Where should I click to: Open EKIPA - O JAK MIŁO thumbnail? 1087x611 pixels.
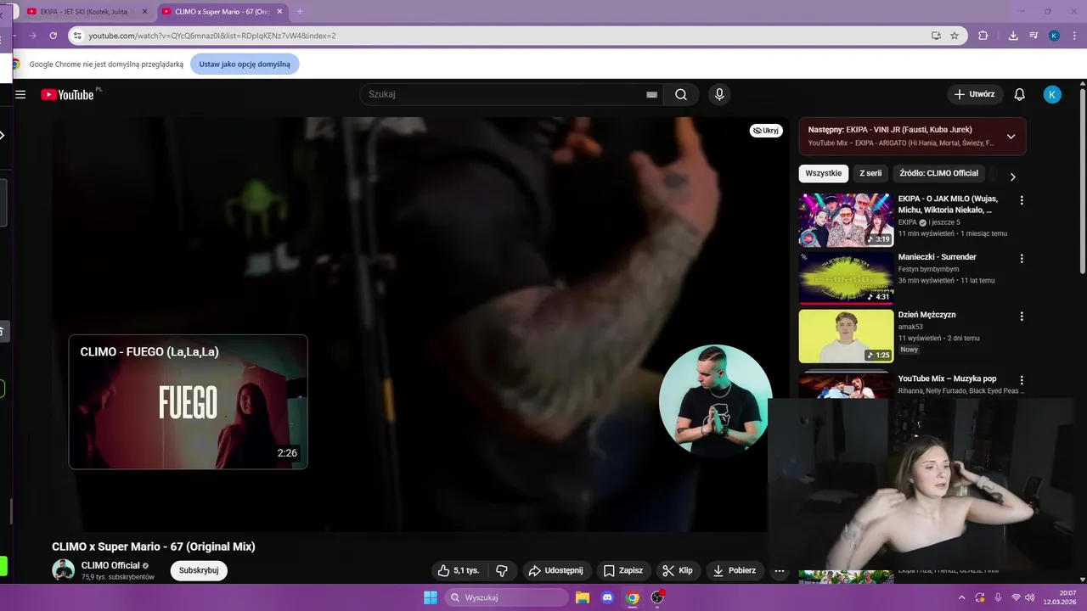tap(846, 220)
